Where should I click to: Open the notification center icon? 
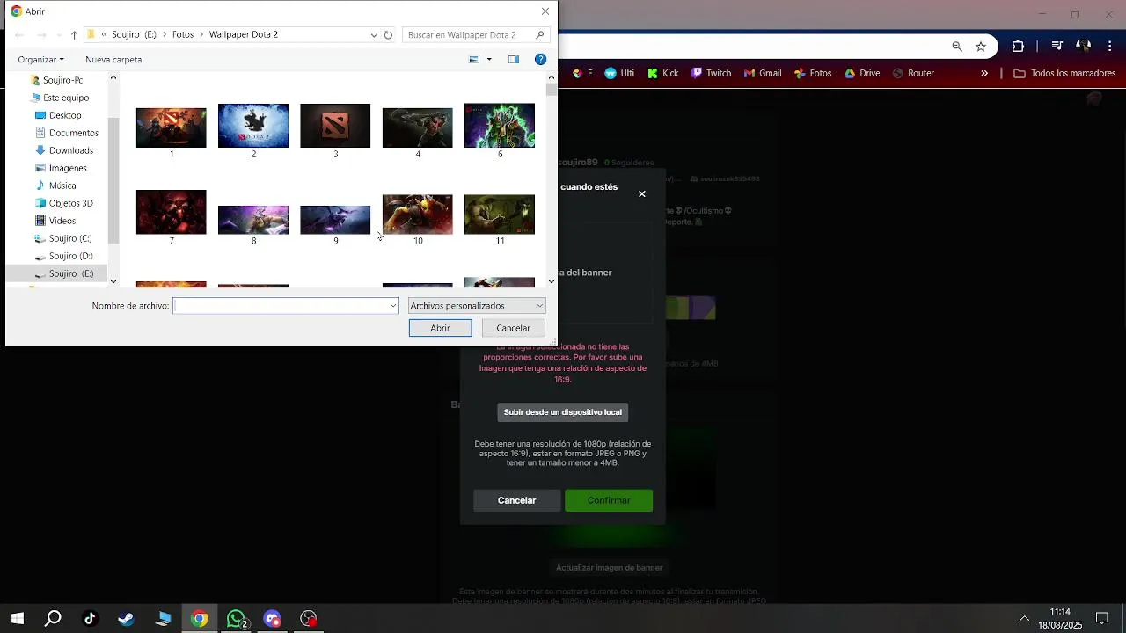(1102, 619)
